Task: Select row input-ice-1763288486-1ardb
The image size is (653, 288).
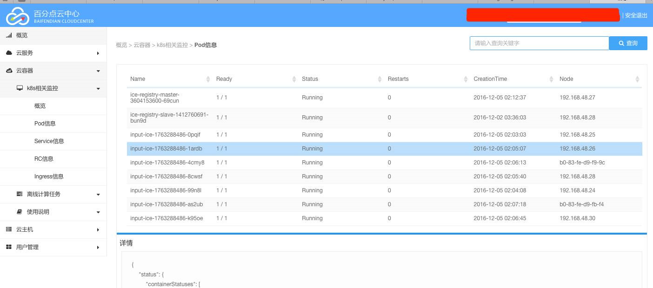Action: pyautogui.click(x=384, y=149)
